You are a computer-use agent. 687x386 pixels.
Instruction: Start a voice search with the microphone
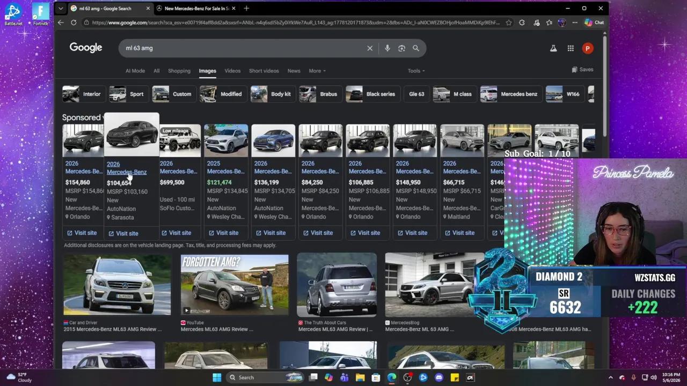387,48
